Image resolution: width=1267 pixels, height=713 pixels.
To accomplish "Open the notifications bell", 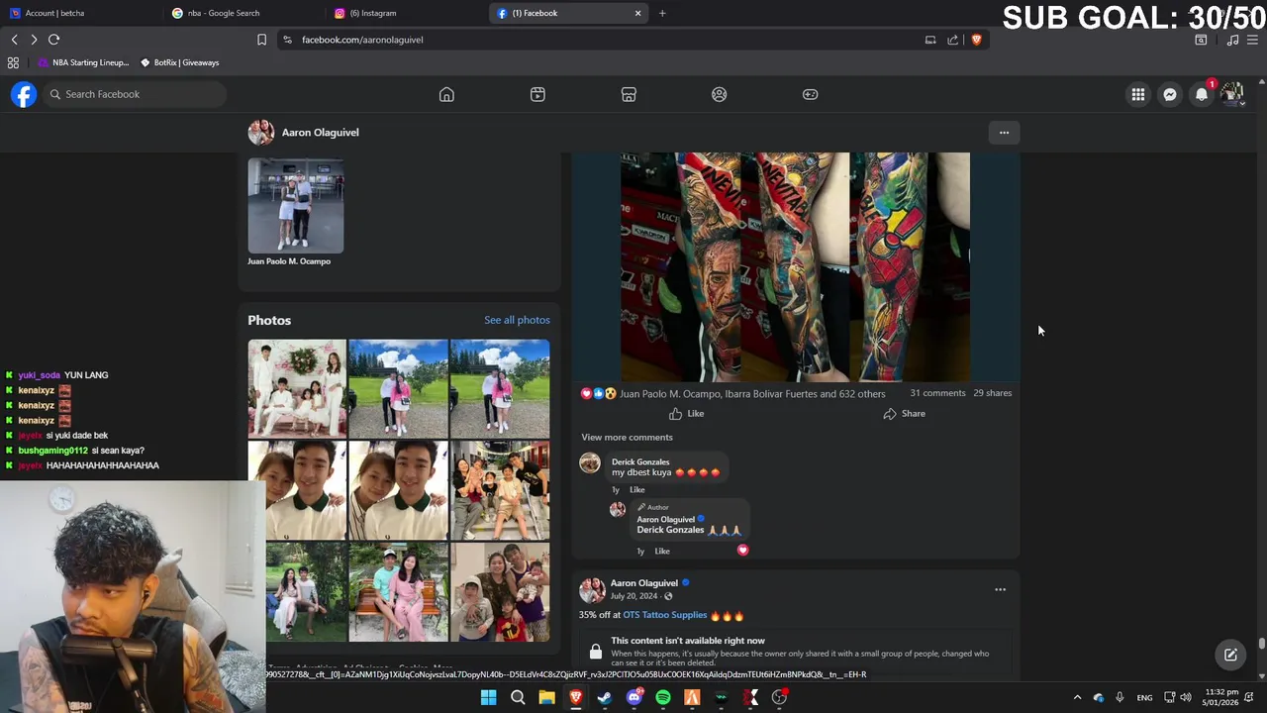I will click(1202, 94).
